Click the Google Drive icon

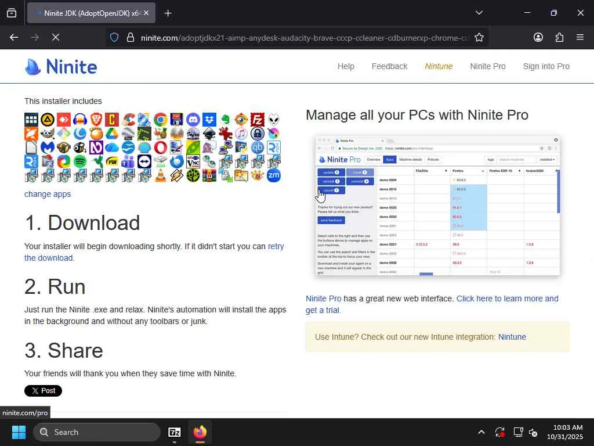112,134
